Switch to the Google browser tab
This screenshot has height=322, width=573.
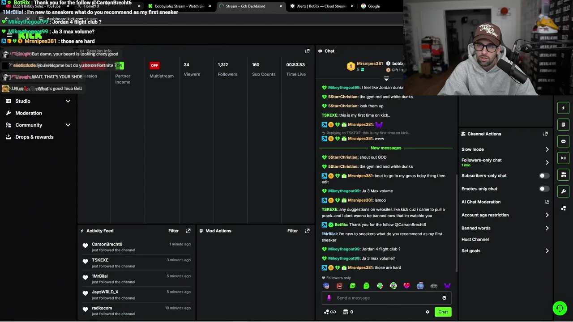click(x=371, y=6)
